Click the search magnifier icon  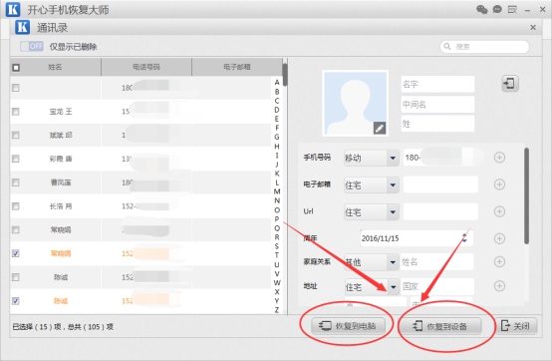(447, 47)
